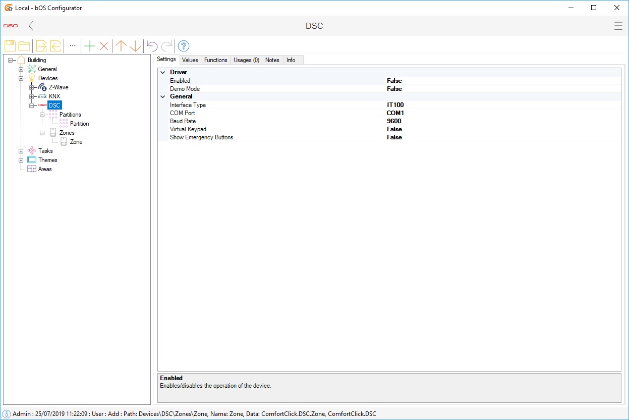
Task: Click the Import arrow-left document icon
Action: pos(55,46)
